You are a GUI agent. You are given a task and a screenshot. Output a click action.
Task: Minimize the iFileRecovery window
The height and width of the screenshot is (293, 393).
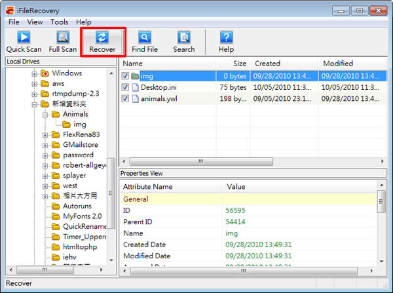click(x=341, y=10)
